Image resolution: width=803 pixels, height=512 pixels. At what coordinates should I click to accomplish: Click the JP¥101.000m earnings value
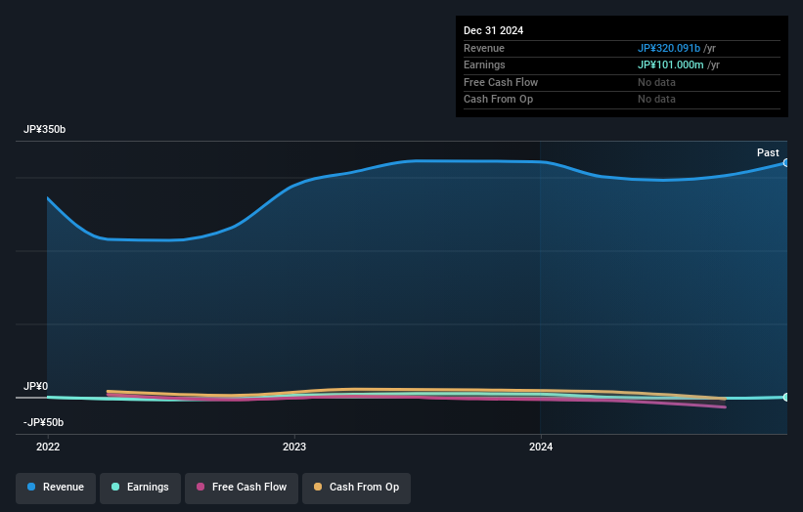(x=671, y=64)
